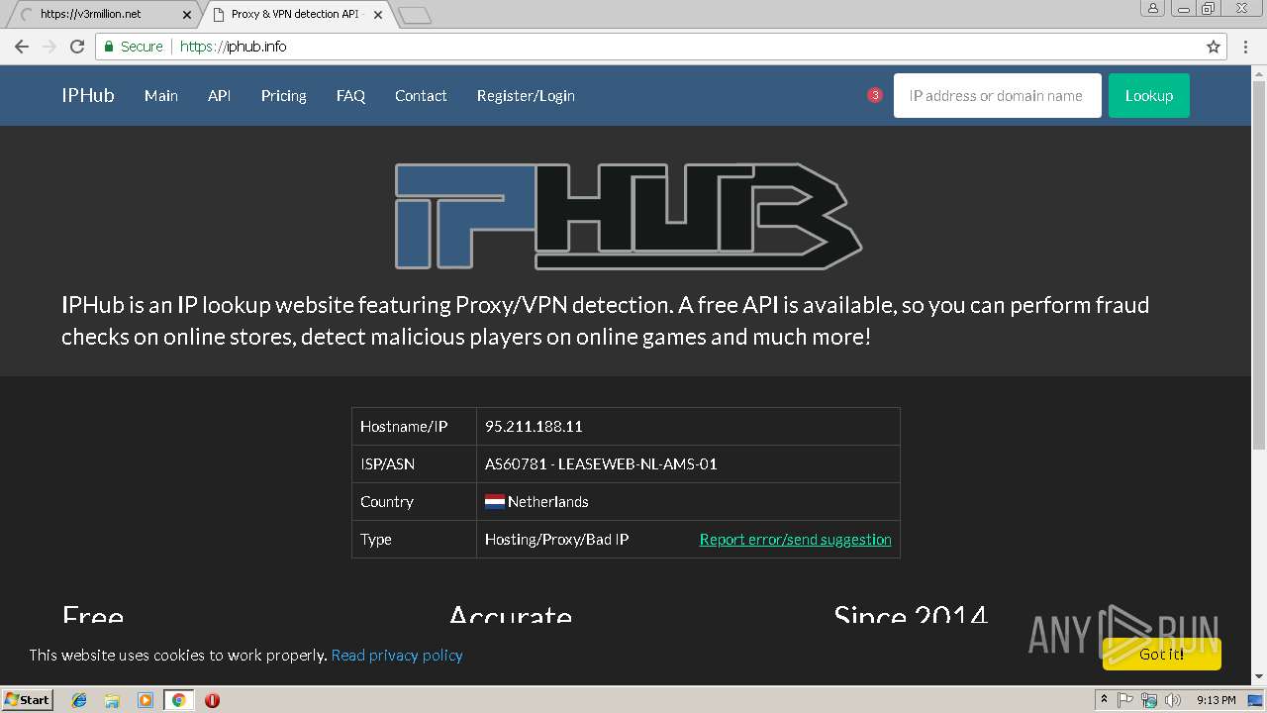Open the file explorer taskbar icon

coord(112,700)
